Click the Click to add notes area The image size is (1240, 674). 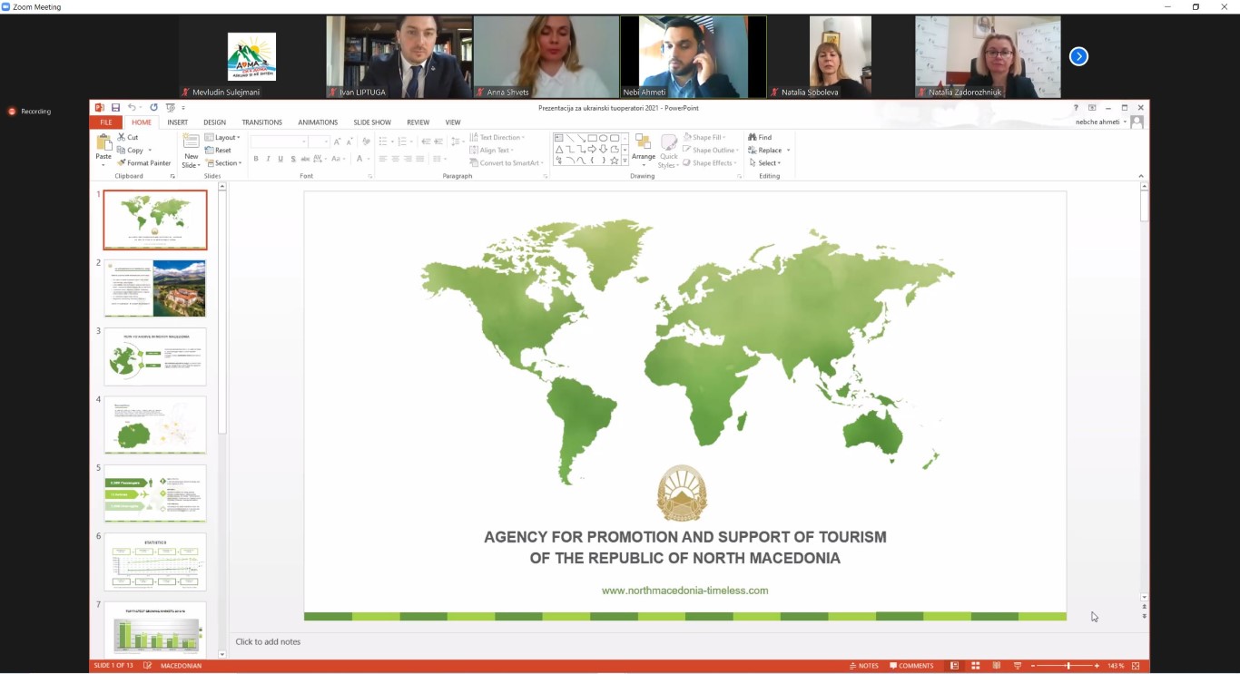(x=685, y=641)
